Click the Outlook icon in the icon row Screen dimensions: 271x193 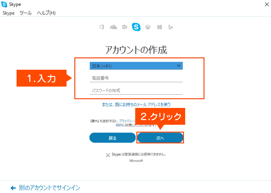click(125, 27)
